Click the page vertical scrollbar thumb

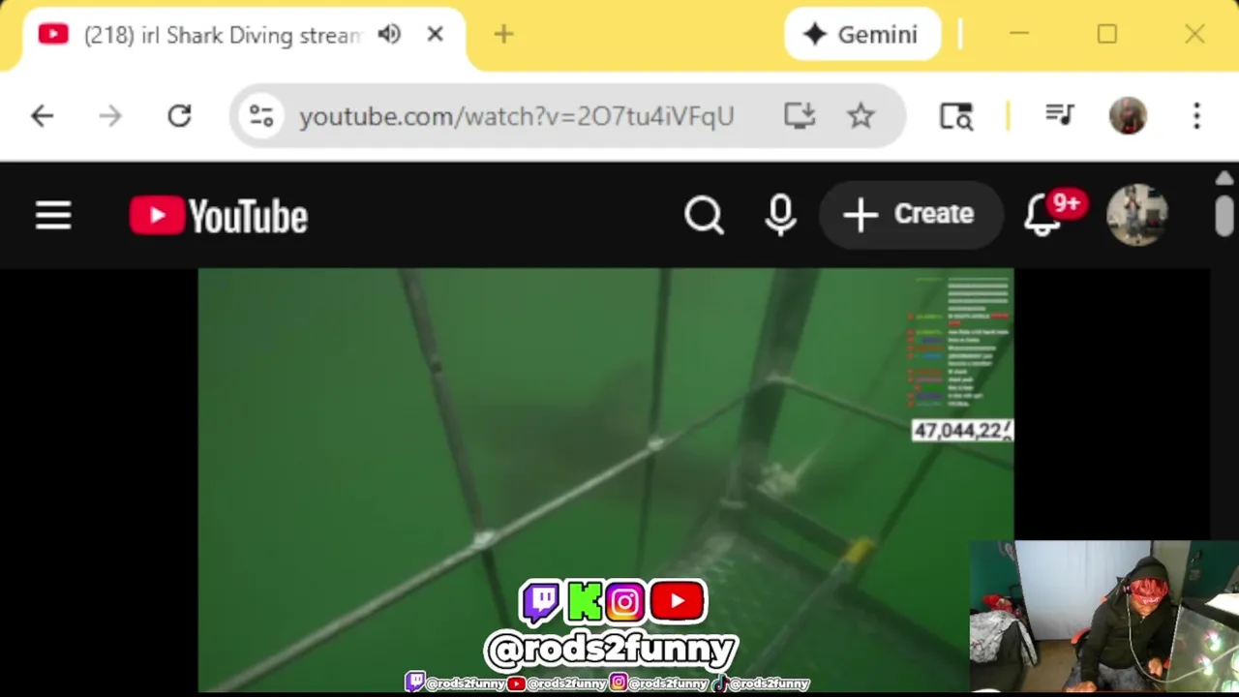[1224, 214]
